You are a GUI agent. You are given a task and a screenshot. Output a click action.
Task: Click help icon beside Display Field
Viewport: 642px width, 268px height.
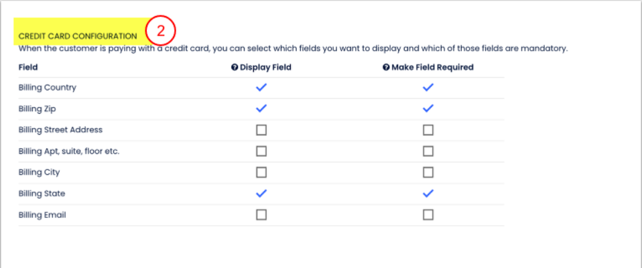click(235, 67)
